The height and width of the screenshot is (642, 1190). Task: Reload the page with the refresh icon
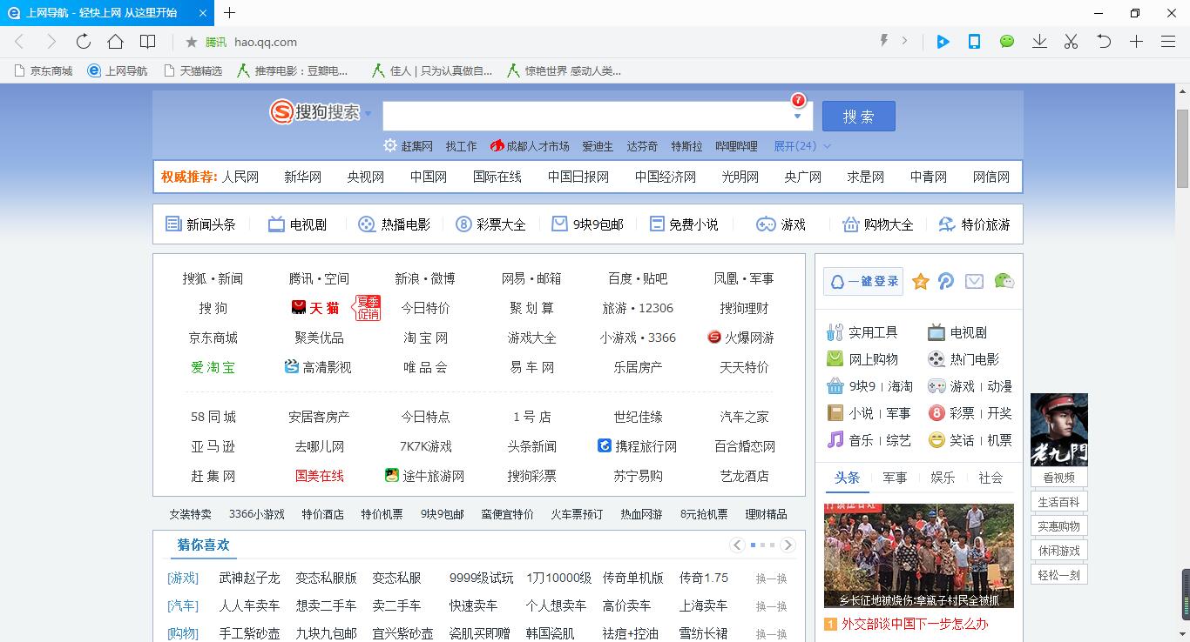tap(84, 42)
